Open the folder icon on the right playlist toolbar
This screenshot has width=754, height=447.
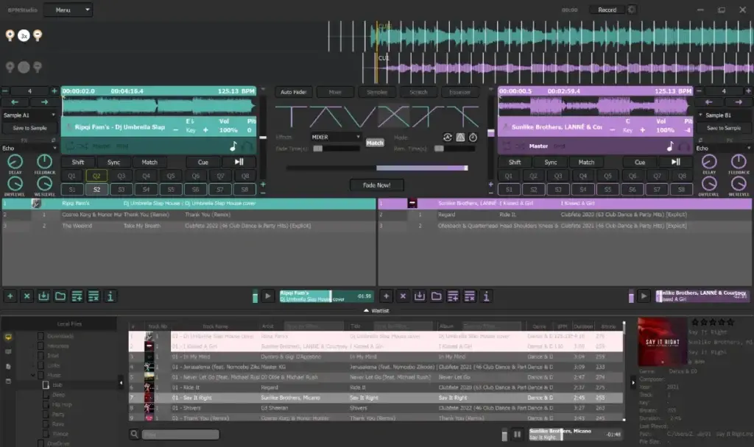(436, 296)
